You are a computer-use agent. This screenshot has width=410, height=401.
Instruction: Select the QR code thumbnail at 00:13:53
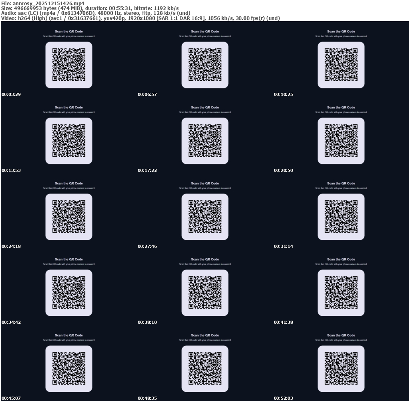tap(69, 141)
